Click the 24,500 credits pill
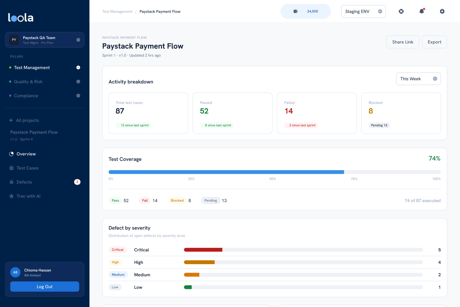Viewport: 460px width, 307px height. click(306, 12)
